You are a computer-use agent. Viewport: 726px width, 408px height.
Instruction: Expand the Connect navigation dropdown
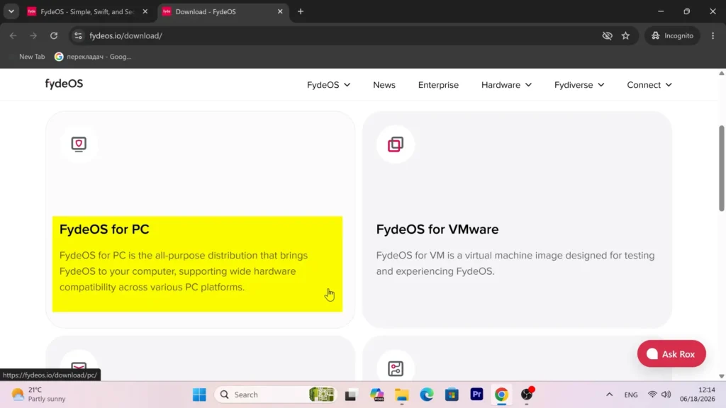(x=649, y=85)
